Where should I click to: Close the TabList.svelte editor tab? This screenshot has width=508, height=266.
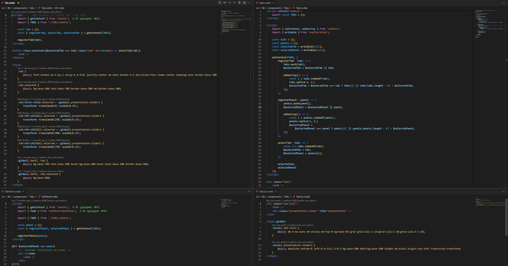[276, 191]
